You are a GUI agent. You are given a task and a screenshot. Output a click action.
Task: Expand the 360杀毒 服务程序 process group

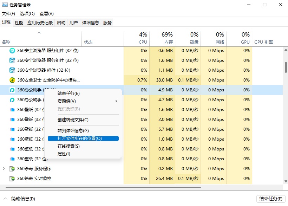click(x=4, y=168)
